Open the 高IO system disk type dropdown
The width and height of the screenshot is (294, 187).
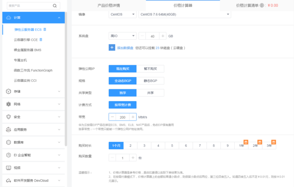(122, 36)
